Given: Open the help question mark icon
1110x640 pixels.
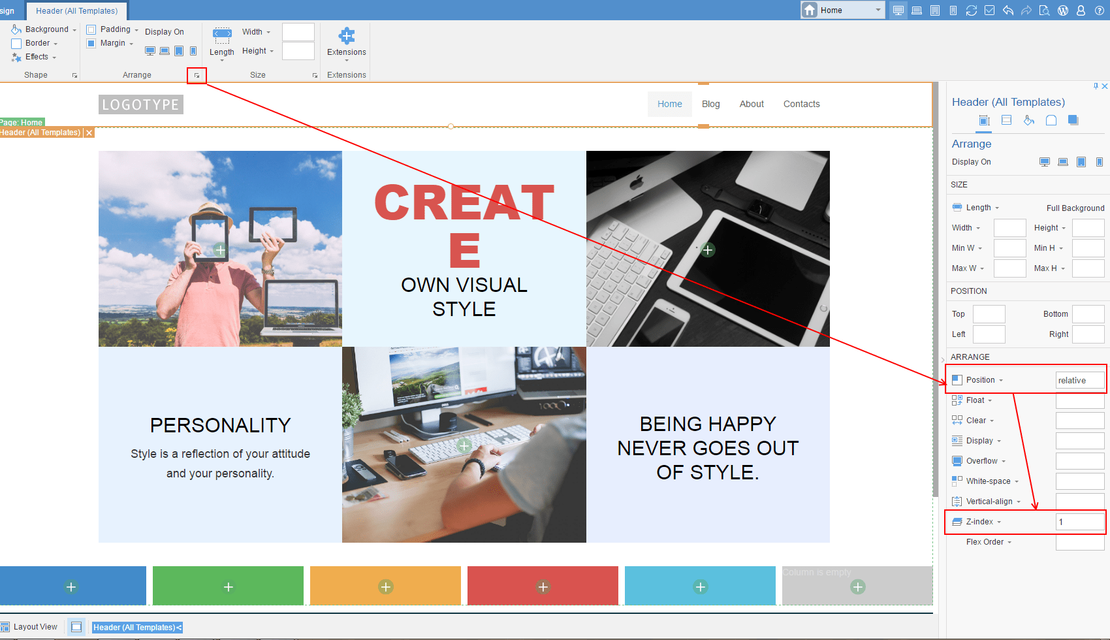Looking at the screenshot, I should 1099,10.
